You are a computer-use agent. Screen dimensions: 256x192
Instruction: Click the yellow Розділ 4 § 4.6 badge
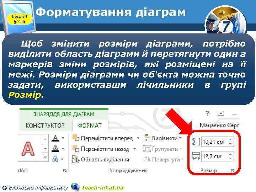(20, 19)
